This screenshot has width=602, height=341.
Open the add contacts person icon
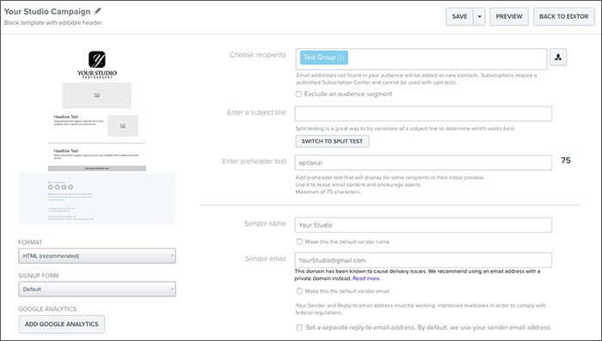[558, 58]
